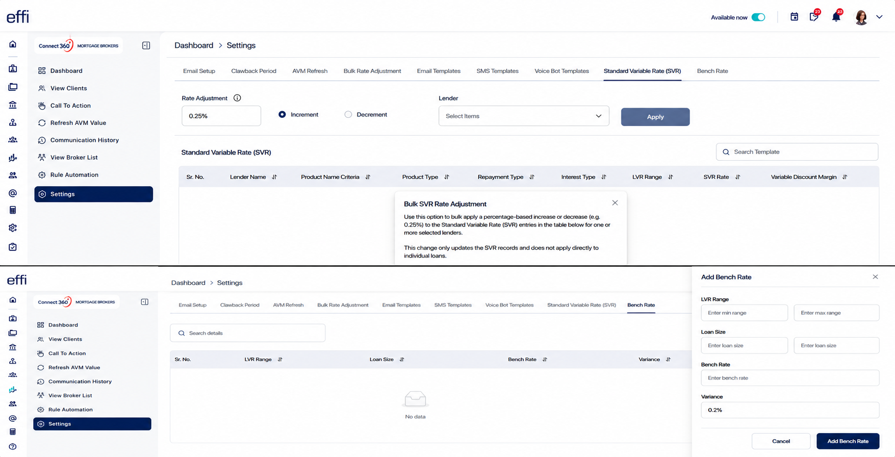Switch to Bench Rate tab in top window
This screenshot has width=895, height=457.
712,71
